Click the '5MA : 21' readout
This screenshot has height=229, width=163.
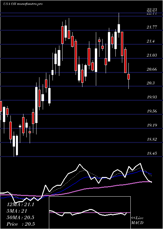[17, 211]
